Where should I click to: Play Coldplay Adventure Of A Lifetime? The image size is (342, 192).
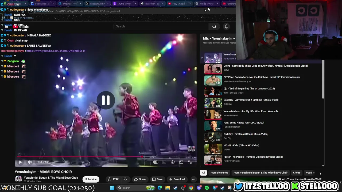(x=262, y=103)
